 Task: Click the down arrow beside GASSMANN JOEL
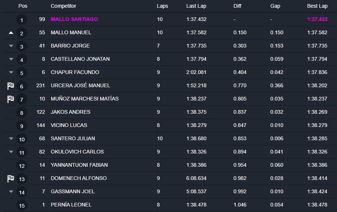pos(11,192)
